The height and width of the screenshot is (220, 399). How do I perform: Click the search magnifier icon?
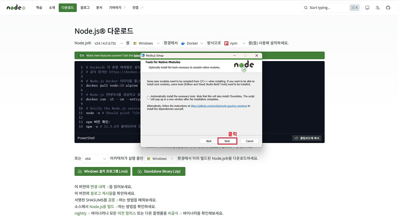(x=306, y=8)
